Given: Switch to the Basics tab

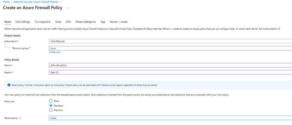Looking at the screenshot, I should (8, 22).
